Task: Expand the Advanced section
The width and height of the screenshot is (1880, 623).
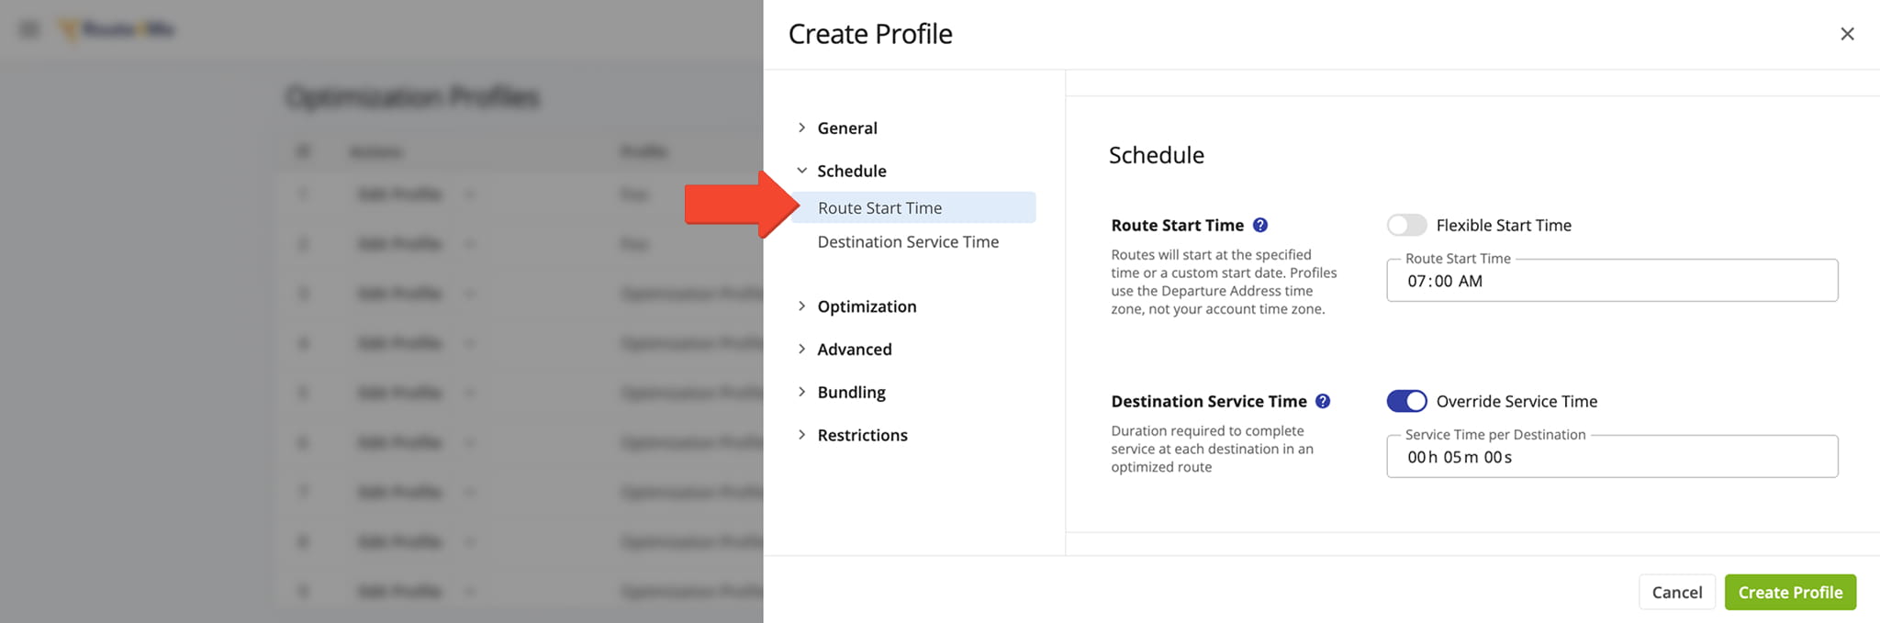Action: click(x=854, y=350)
